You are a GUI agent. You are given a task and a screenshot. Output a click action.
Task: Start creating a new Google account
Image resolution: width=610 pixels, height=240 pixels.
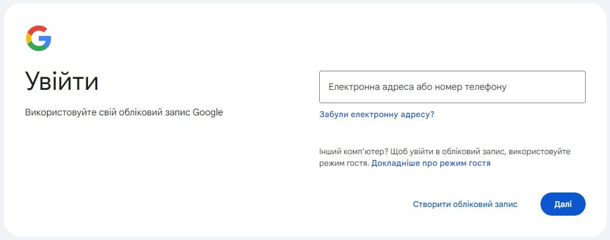pyautogui.click(x=465, y=204)
